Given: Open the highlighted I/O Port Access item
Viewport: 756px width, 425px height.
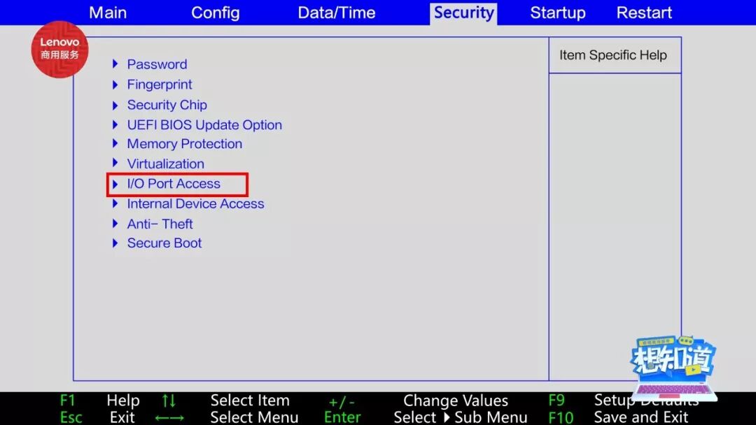Looking at the screenshot, I should coord(173,184).
